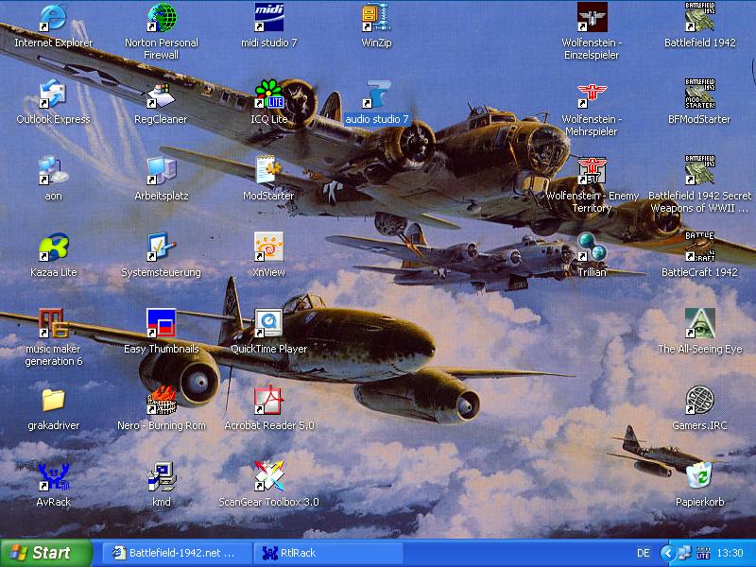Launch Norton Personal Firewall from desktop
This screenshot has width=756, height=567.
tap(162, 18)
